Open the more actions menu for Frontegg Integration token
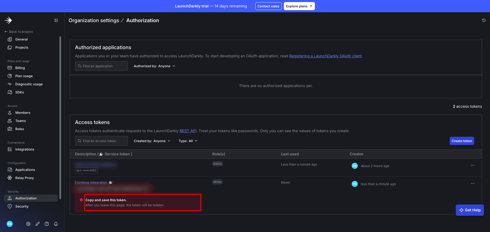Viewport: 490px width, 232px height. [x=473, y=183]
